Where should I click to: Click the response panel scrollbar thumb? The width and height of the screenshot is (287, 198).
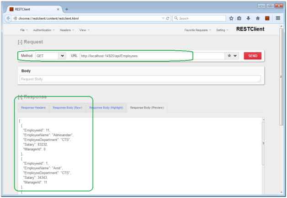coord(263,143)
